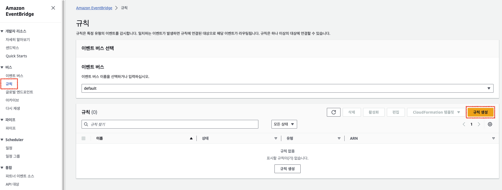Sort by 유형 column arrow
This screenshot has height=190, width=502.
tap(339, 138)
